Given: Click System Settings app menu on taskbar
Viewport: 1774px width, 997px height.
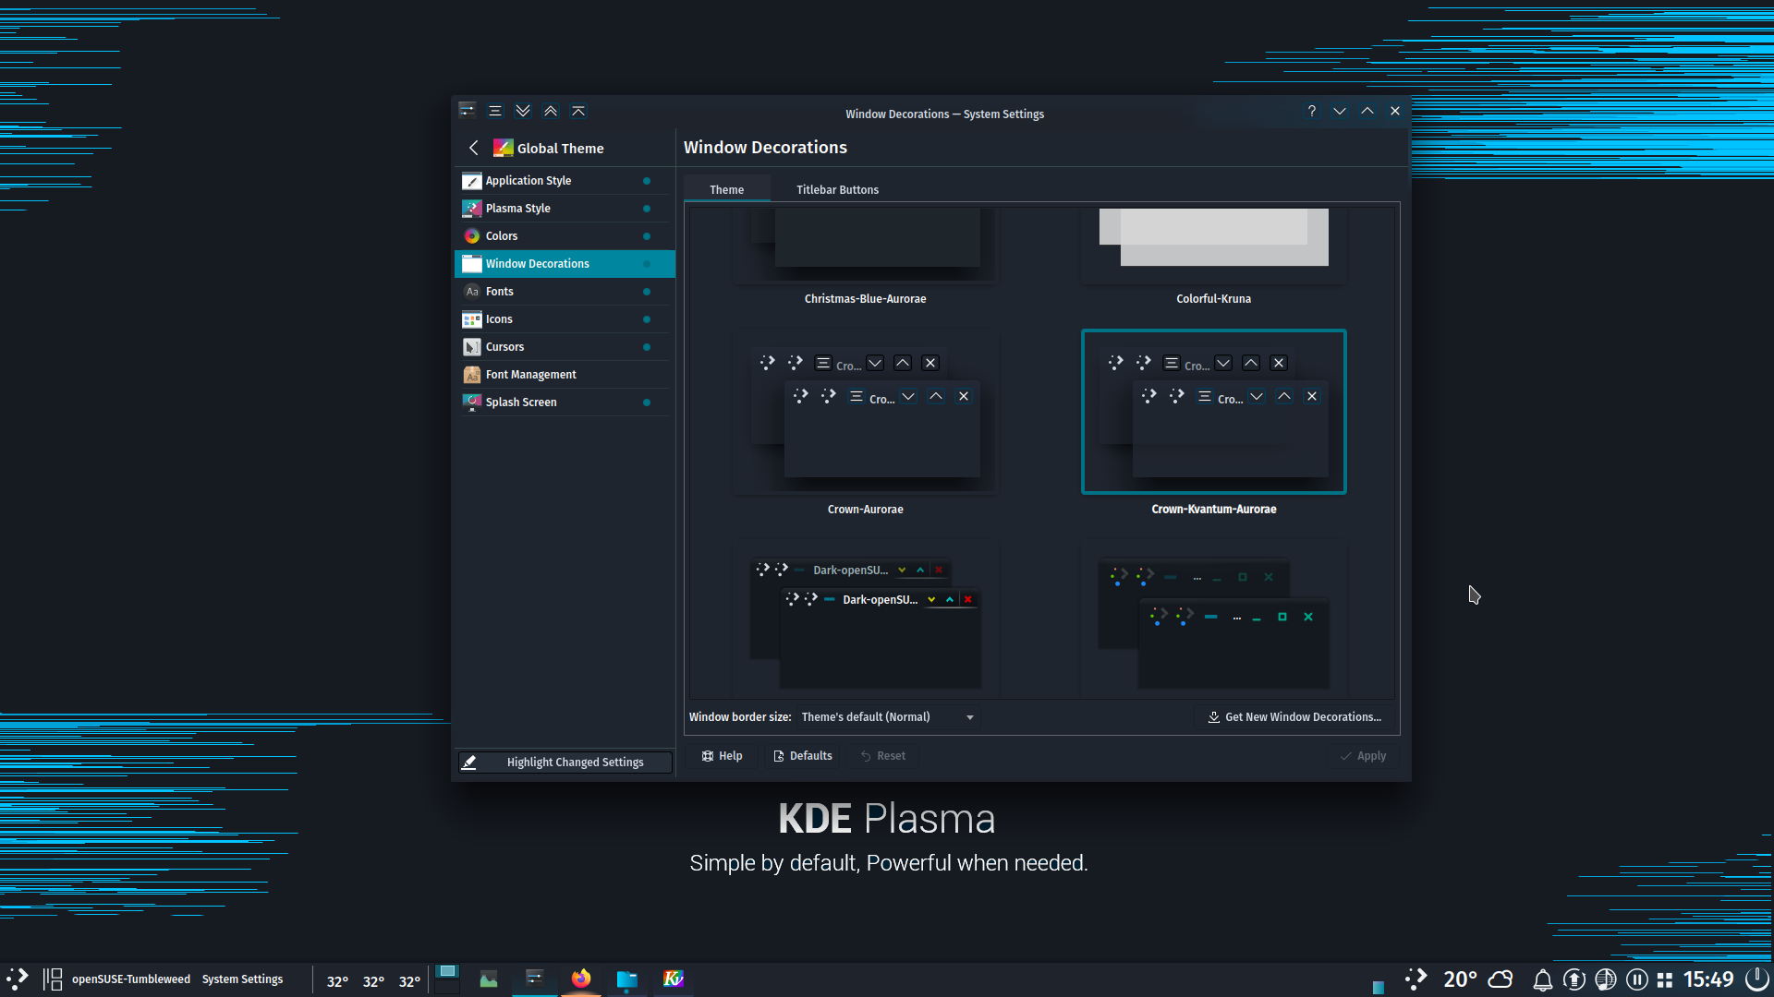Looking at the screenshot, I should [243, 979].
